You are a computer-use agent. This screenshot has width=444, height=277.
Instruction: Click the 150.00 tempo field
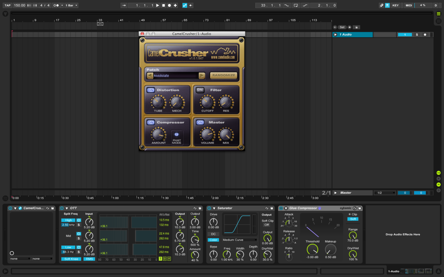click(x=19, y=6)
